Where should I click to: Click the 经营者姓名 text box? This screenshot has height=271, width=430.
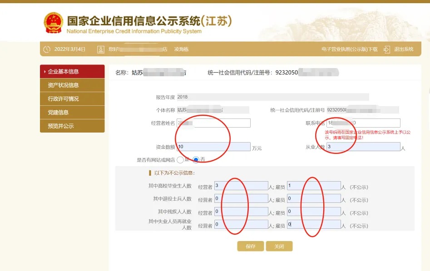tap(213, 123)
